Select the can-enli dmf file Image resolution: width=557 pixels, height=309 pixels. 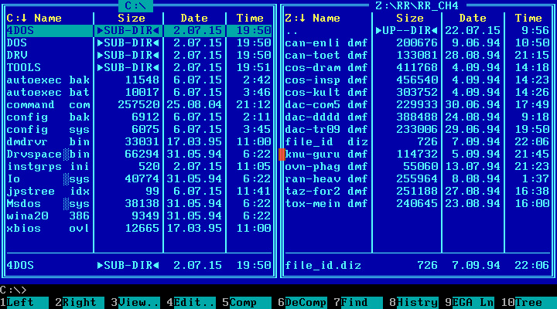[x=418, y=43]
